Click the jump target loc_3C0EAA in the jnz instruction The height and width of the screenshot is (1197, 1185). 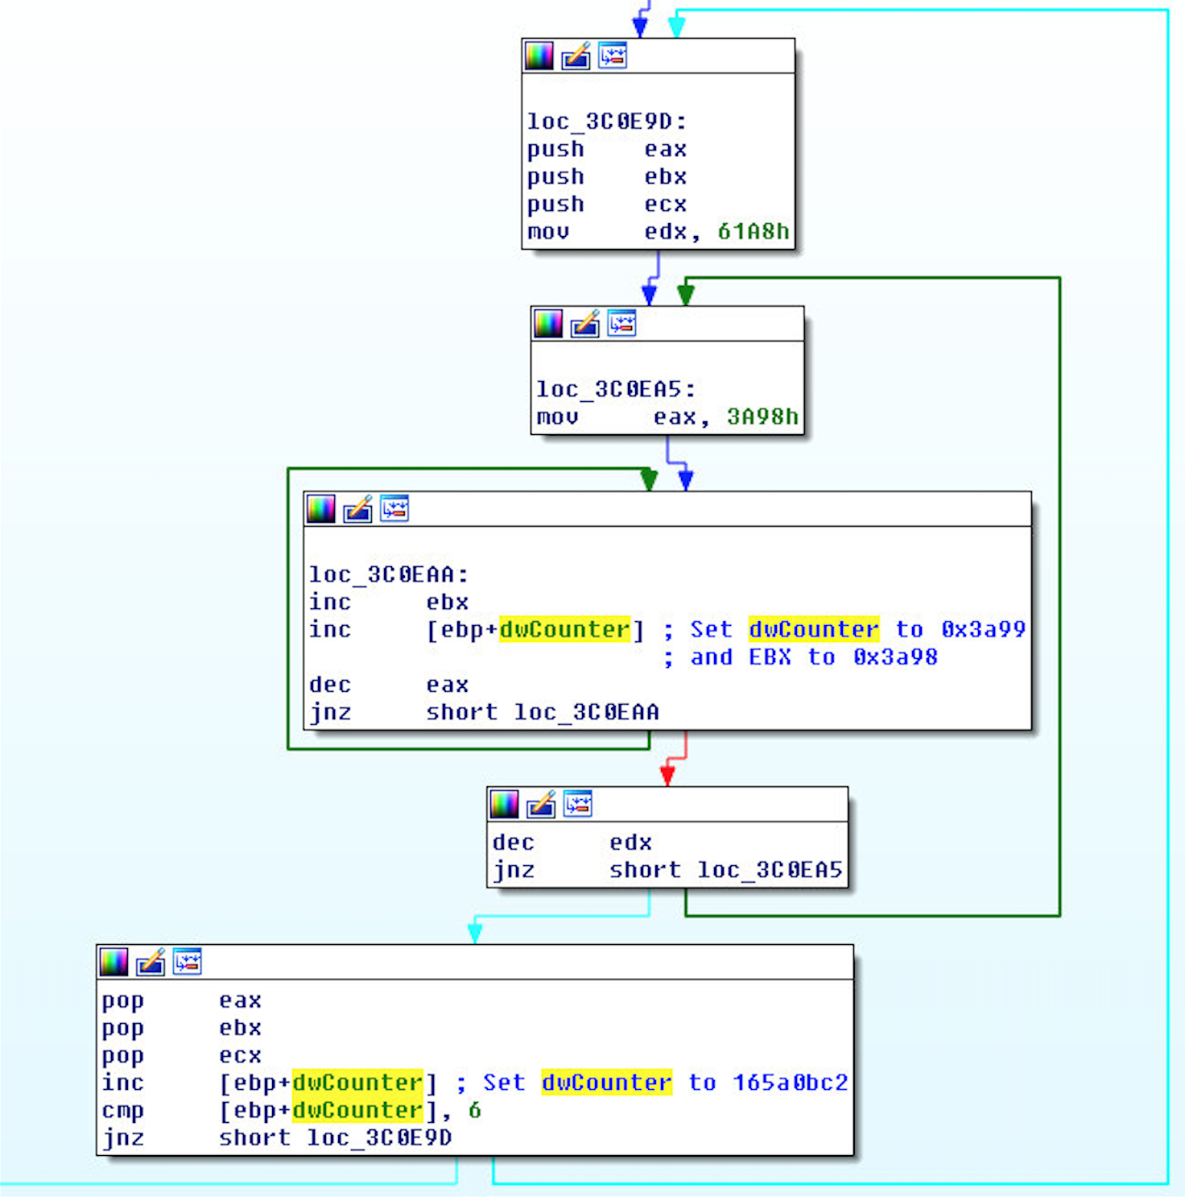586,712
